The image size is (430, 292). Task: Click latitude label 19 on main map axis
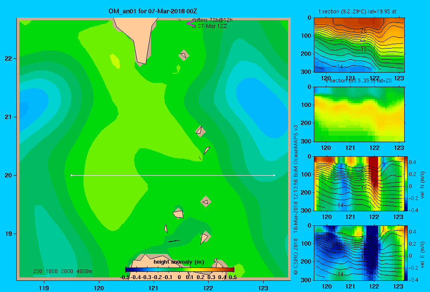(x=8, y=234)
